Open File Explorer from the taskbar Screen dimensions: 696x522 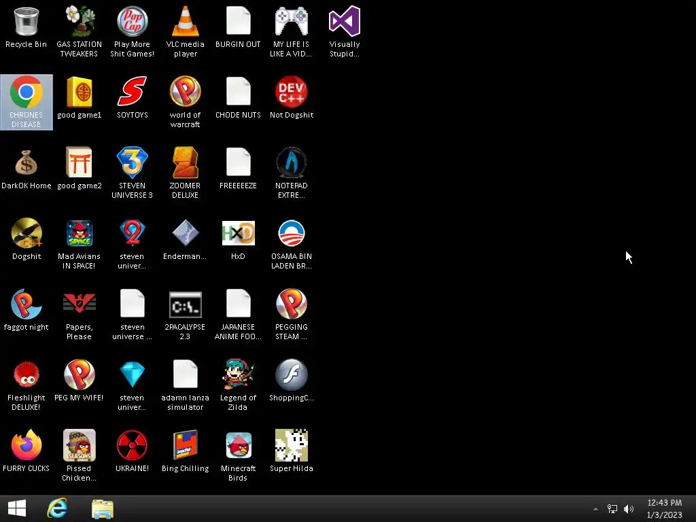103,508
